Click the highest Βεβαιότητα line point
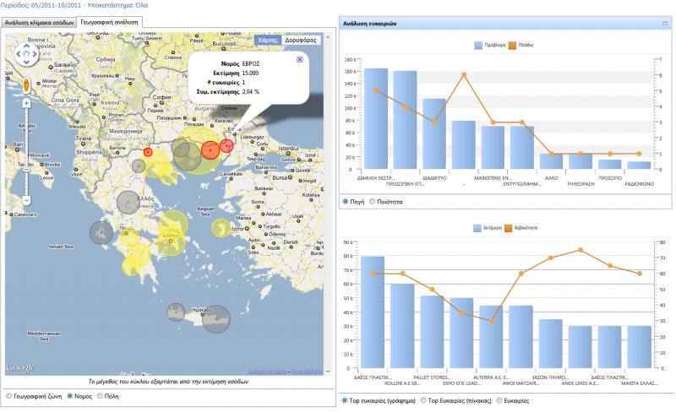This screenshot has height=413, width=676. click(581, 250)
